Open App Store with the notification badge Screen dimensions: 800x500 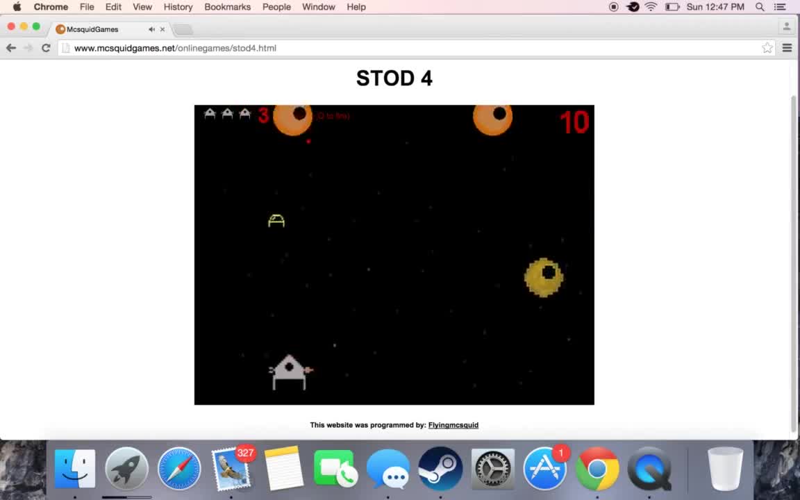click(x=545, y=469)
